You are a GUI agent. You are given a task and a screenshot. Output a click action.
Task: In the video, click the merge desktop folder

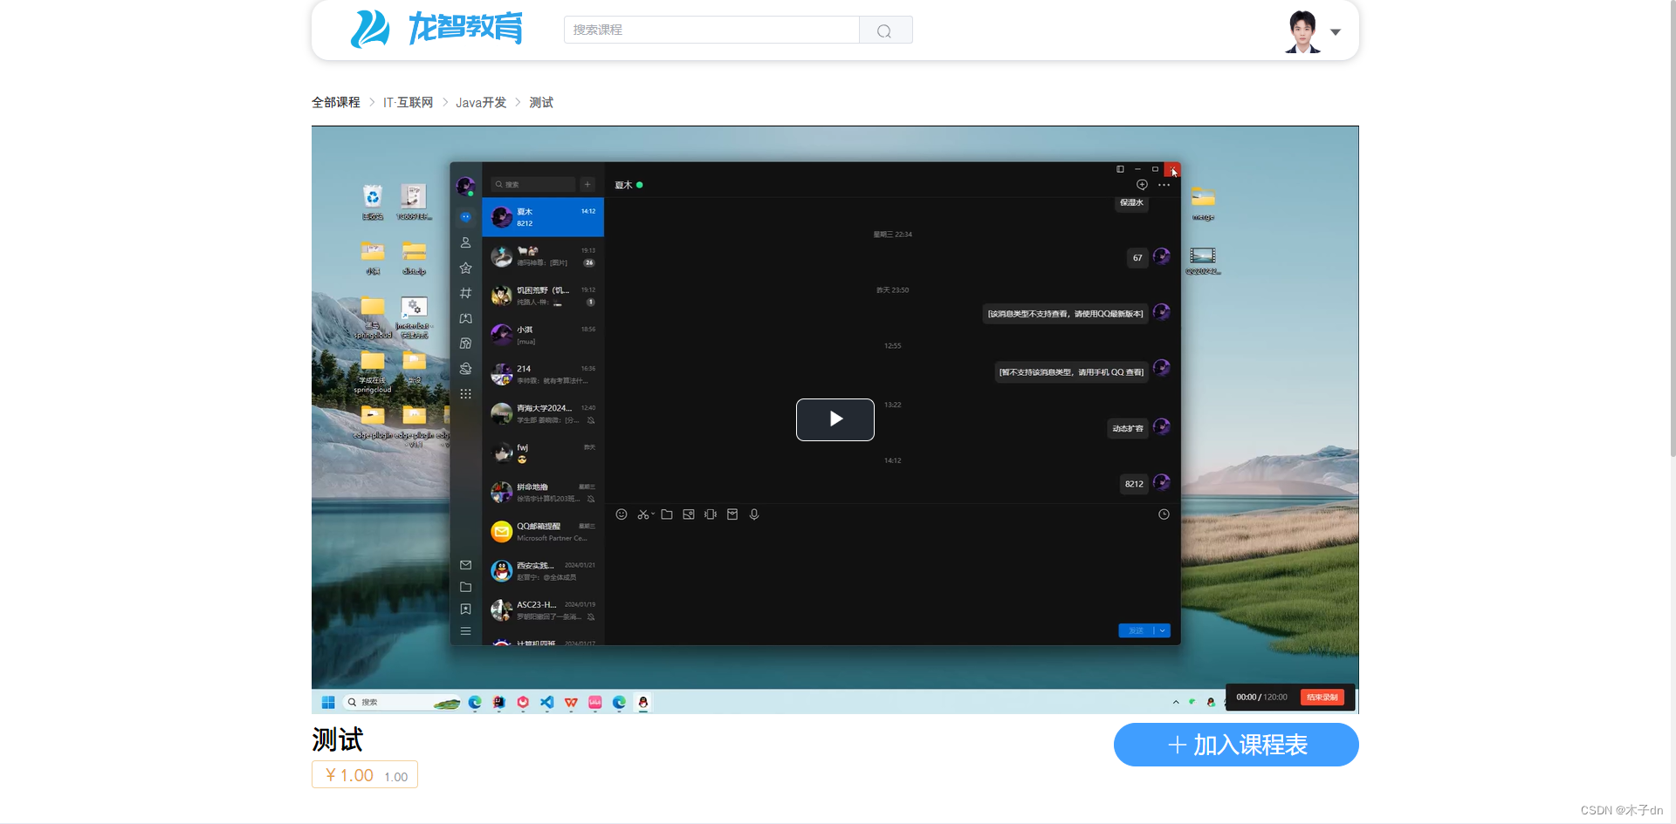tap(1203, 203)
